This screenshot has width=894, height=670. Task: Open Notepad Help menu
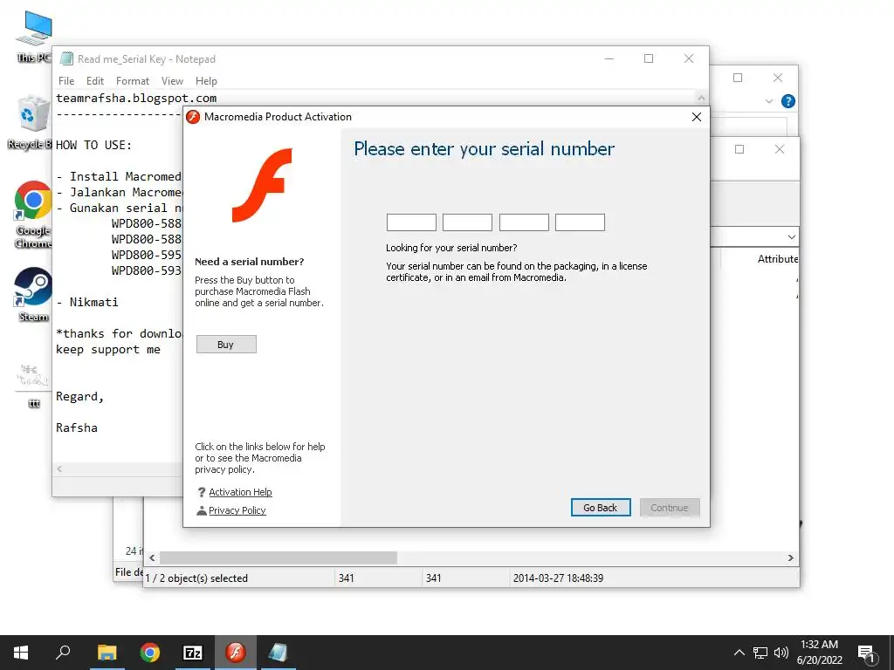(206, 81)
